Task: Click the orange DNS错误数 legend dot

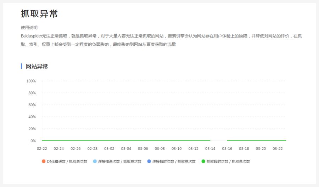Action: (44, 161)
